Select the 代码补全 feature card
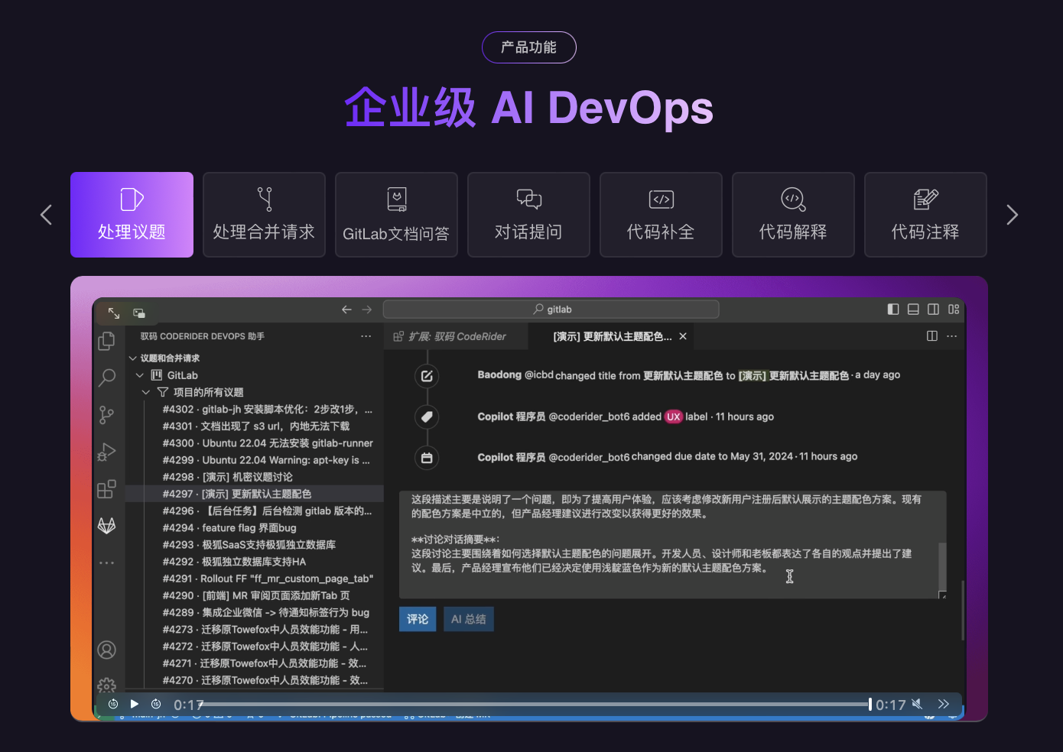Screen dimensions: 1063x752 point(661,215)
